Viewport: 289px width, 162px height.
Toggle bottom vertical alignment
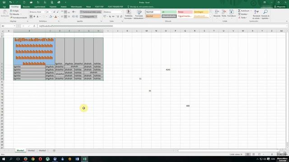tap(69, 12)
